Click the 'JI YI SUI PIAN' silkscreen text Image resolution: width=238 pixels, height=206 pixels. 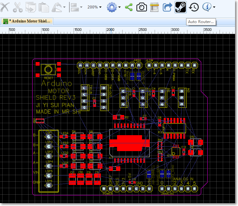click(55, 105)
